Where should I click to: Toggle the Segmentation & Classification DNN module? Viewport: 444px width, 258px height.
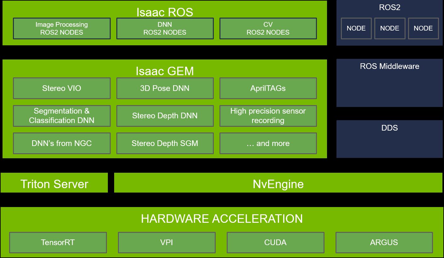pos(61,116)
